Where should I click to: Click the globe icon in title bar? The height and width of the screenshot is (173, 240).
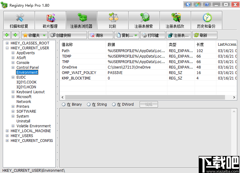point(188,5)
